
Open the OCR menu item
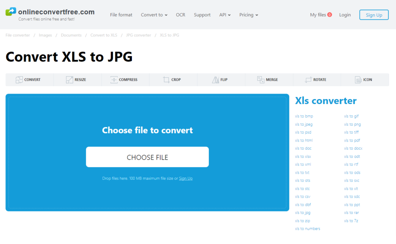pyautogui.click(x=180, y=15)
